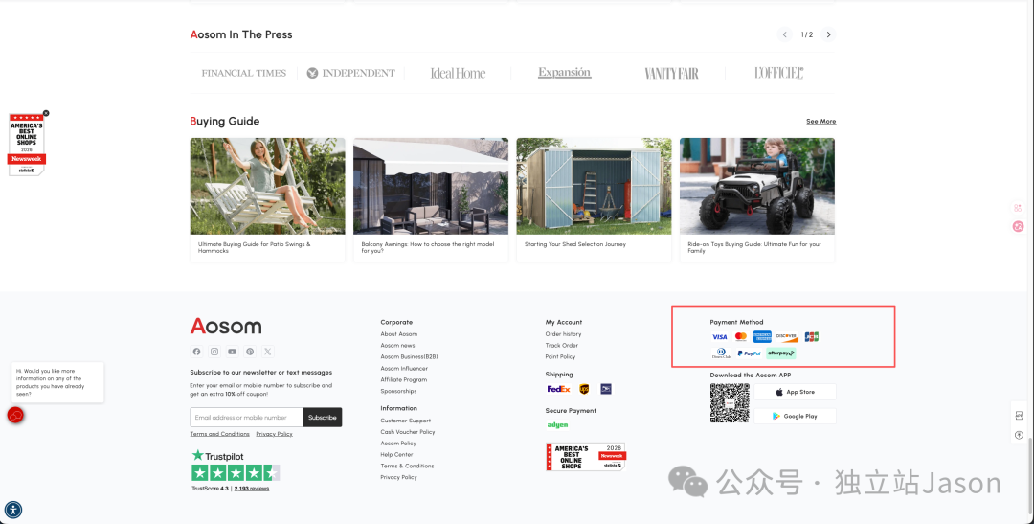The image size is (1034, 524).
Task: Click the USPS shipping logo
Action: (x=606, y=389)
